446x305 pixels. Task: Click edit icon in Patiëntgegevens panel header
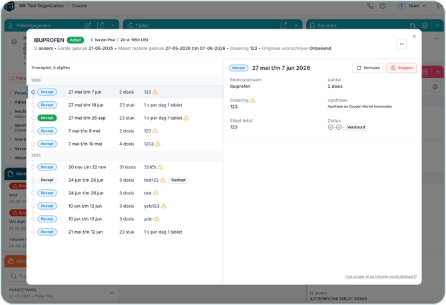point(88,25)
